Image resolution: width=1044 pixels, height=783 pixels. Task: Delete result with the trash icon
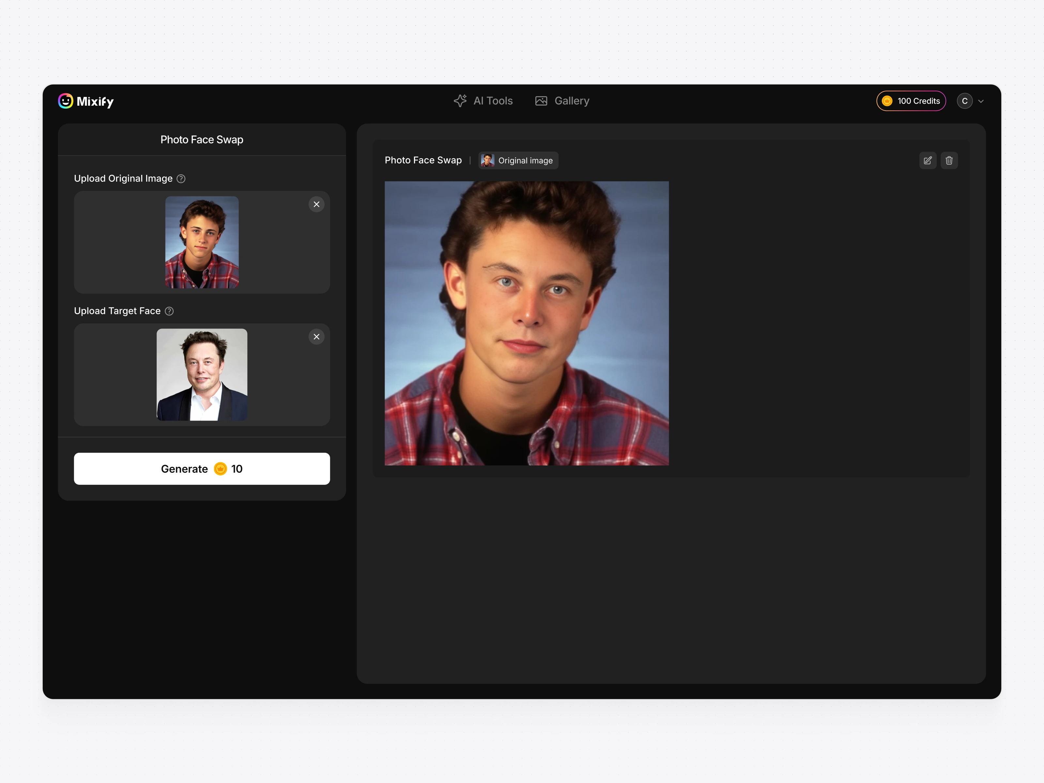pos(949,161)
